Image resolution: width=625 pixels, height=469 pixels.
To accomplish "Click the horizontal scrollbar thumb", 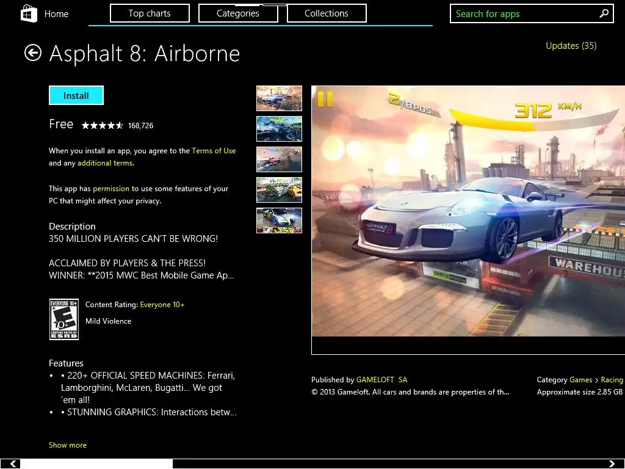I will point(96,464).
